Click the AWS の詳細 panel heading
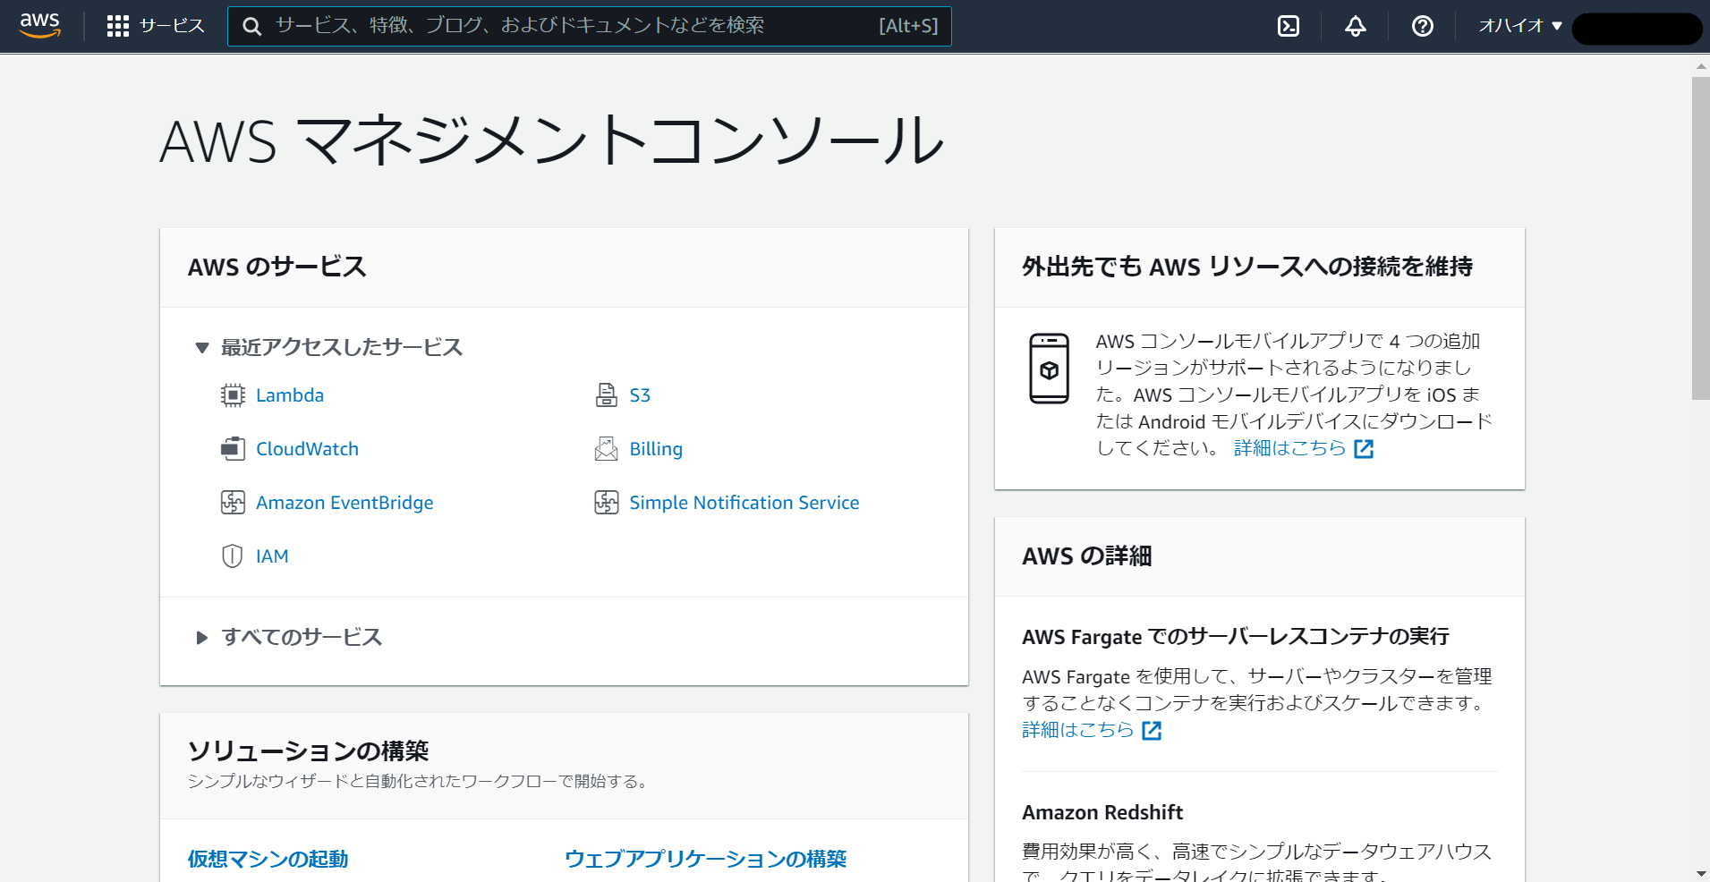The image size is (1710, 882). click(x=1087, y=556)
